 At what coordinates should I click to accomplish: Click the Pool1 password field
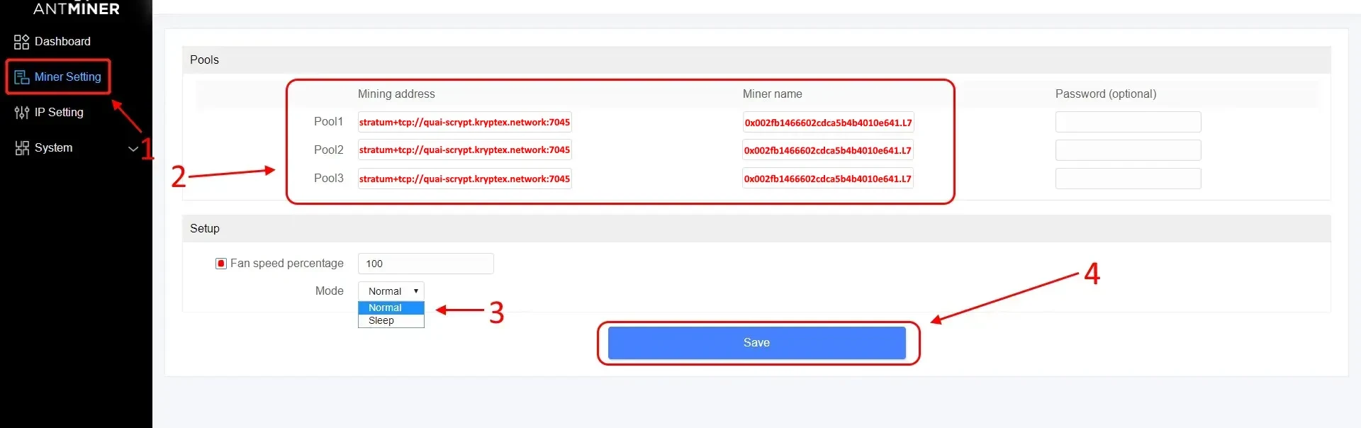(1128, 122)
